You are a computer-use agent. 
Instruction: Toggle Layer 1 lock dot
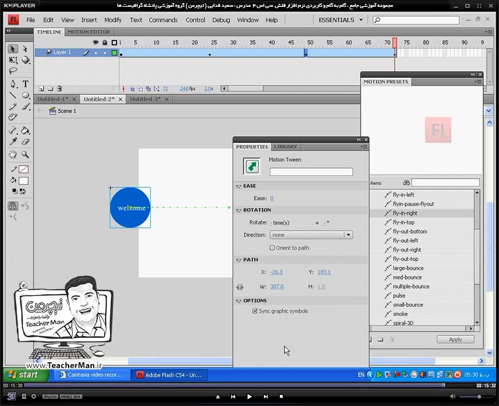[105, 52]
